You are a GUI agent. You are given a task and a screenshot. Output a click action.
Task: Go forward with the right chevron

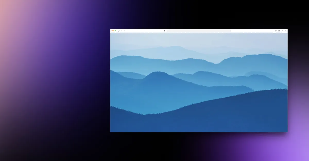(x=124, y=31)
